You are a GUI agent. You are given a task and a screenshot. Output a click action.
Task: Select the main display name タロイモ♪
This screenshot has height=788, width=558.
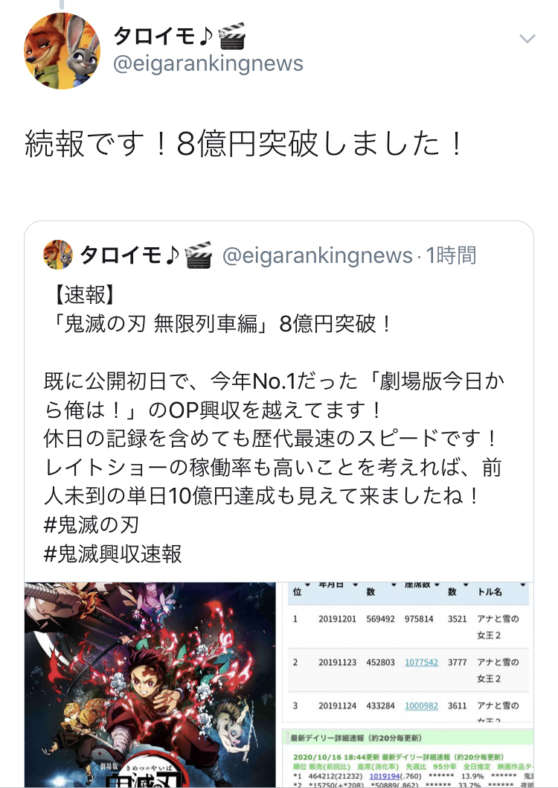point(163,36)
